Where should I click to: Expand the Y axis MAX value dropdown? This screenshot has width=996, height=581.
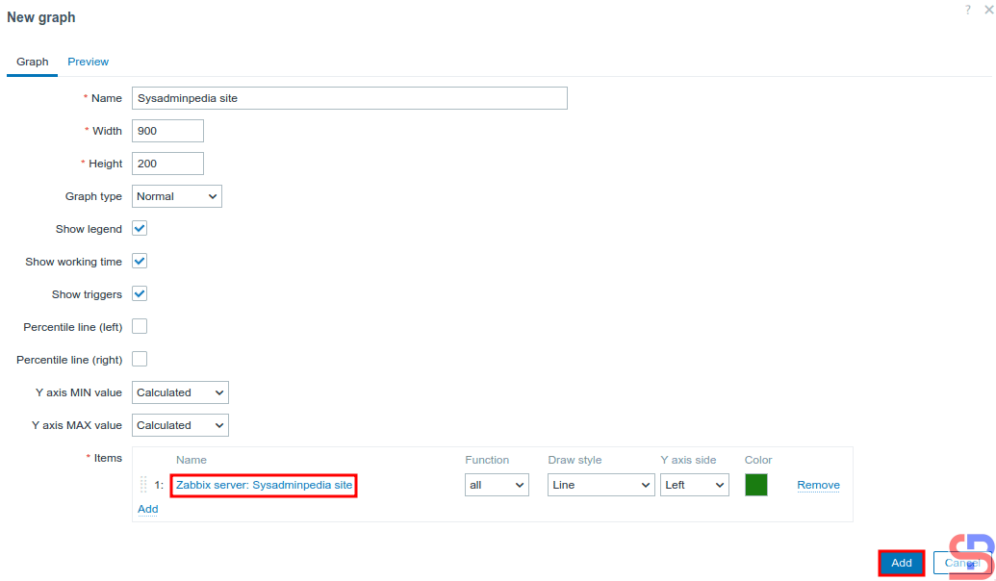point(180,425)
